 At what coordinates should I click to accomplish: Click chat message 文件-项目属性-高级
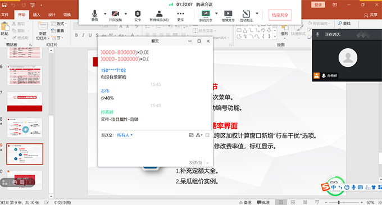click(120, 119)
